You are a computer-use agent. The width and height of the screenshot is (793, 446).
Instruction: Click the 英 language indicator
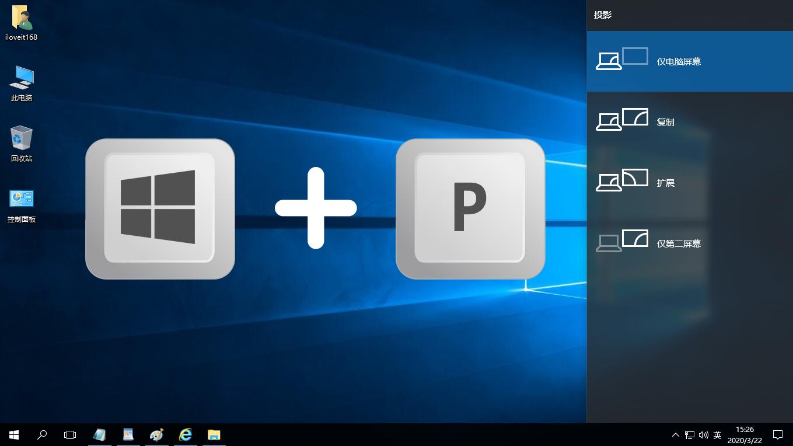[x=717, y=434]
